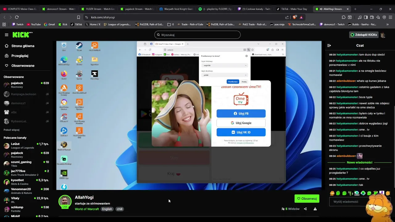Expand Pokaż więcej followed channels
395x222 pixels.
pos(11,130)
